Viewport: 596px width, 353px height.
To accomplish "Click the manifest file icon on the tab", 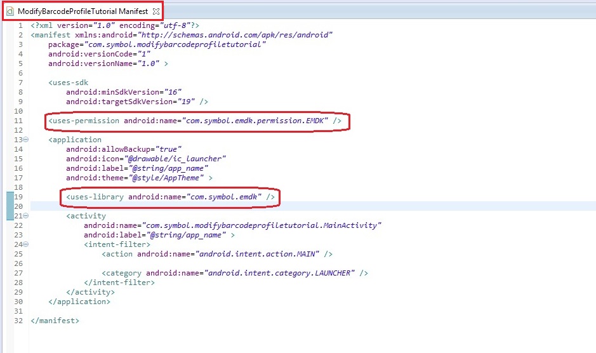I will pyautogui.click(x=10, y=11).
